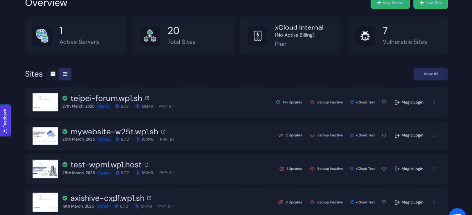Click xCloud Test server on axishive-cxdf row
The height and width of the screenshot is (215, 472).
coord(362,202)
